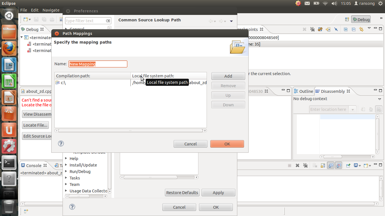Open Firefox from the Ubuntu launcher
This screenshot has height=216, width=385.
9,48
